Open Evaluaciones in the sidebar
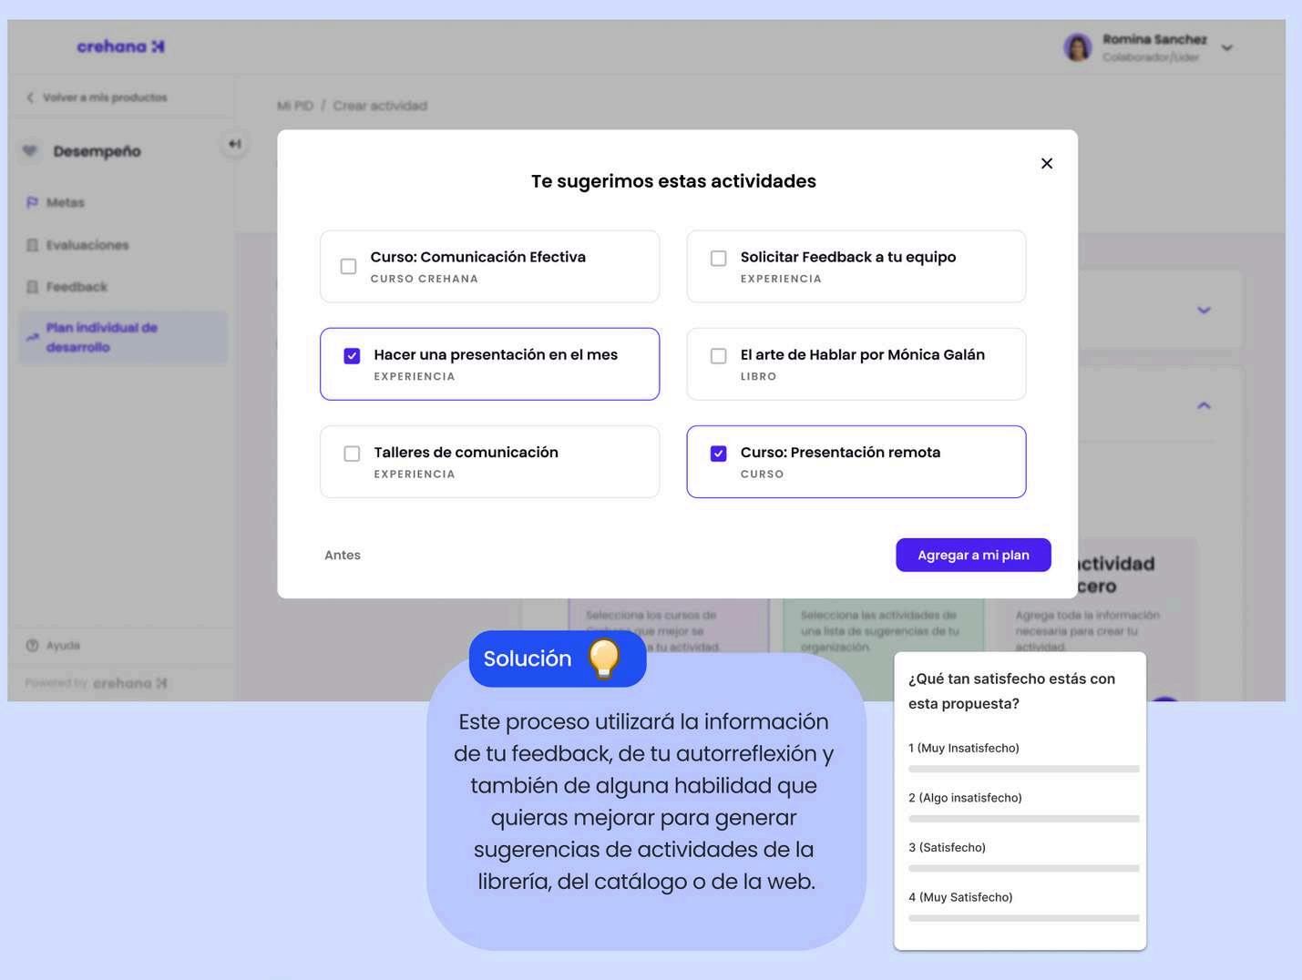 [x=87, y=245]
